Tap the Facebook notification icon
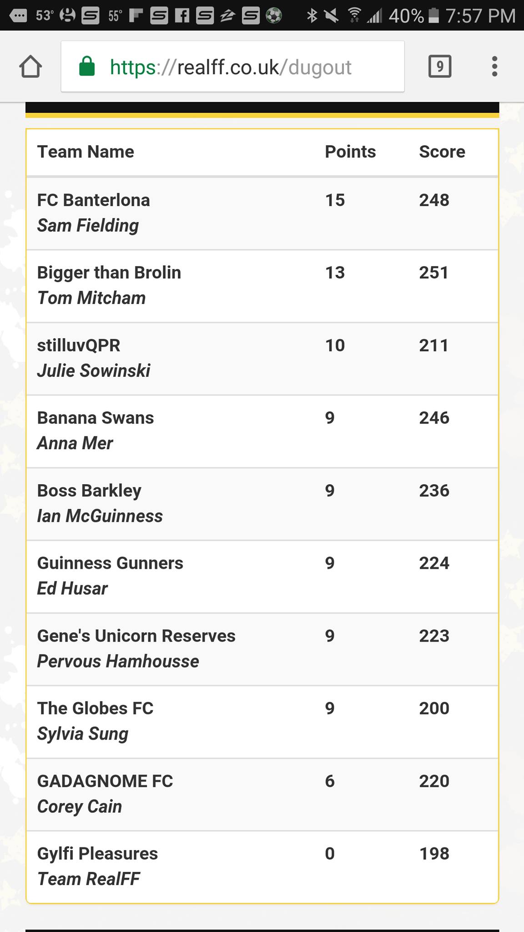The width and height of the screenshot is (524, 932). (x=182, y=16)
